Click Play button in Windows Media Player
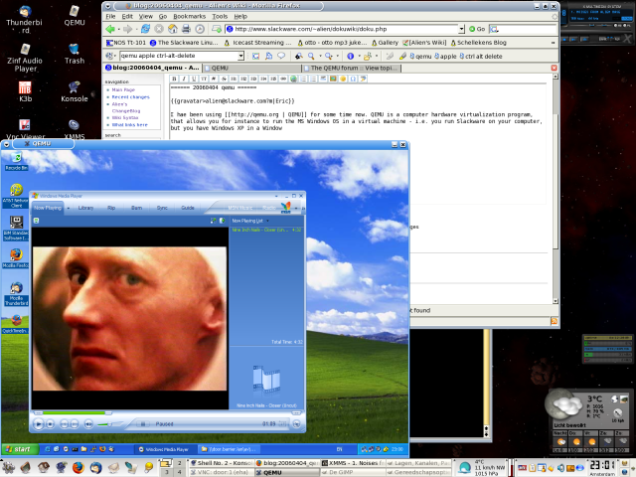The height and width of the screenshot is (477, 636). (38, 424)
